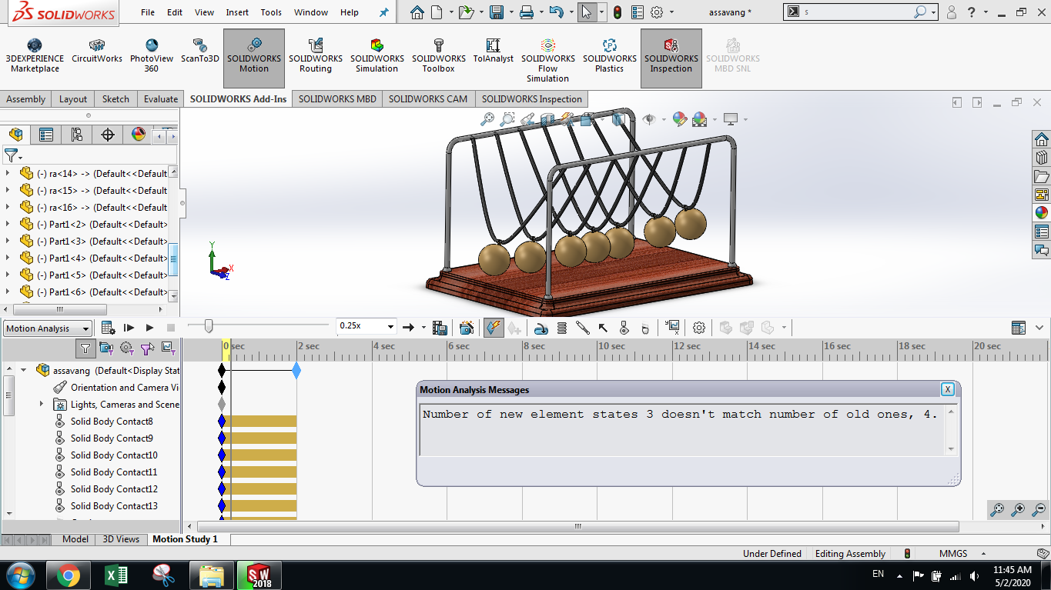1051x590 pixels.
Task: Open the DimXpertManager tab
Action: point(108,135)
